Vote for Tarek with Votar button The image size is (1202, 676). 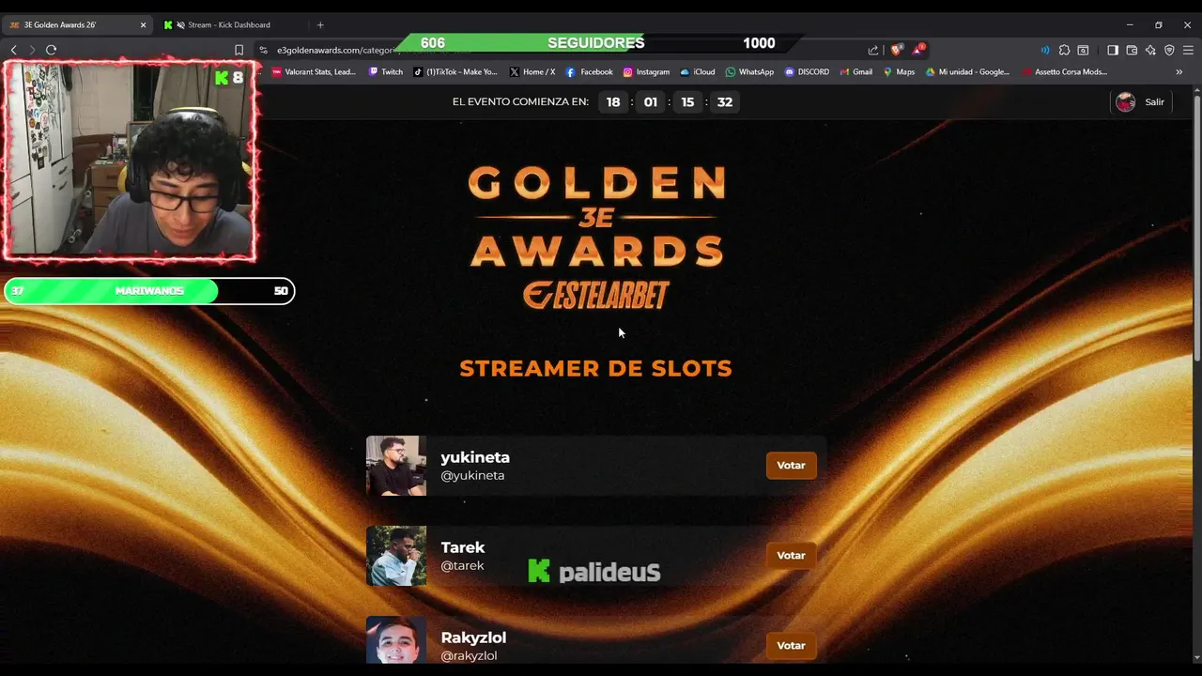791,555
